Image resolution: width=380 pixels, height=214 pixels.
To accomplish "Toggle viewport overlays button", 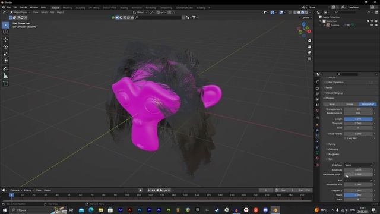I will (281, 12).
